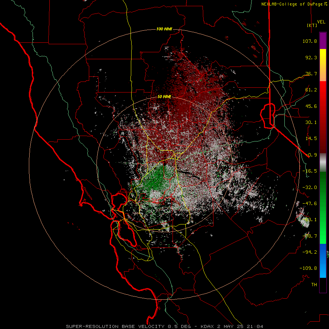329x329 pixels.
Task: Click the -0.9 velocity scale value
Action: point(311,155)
